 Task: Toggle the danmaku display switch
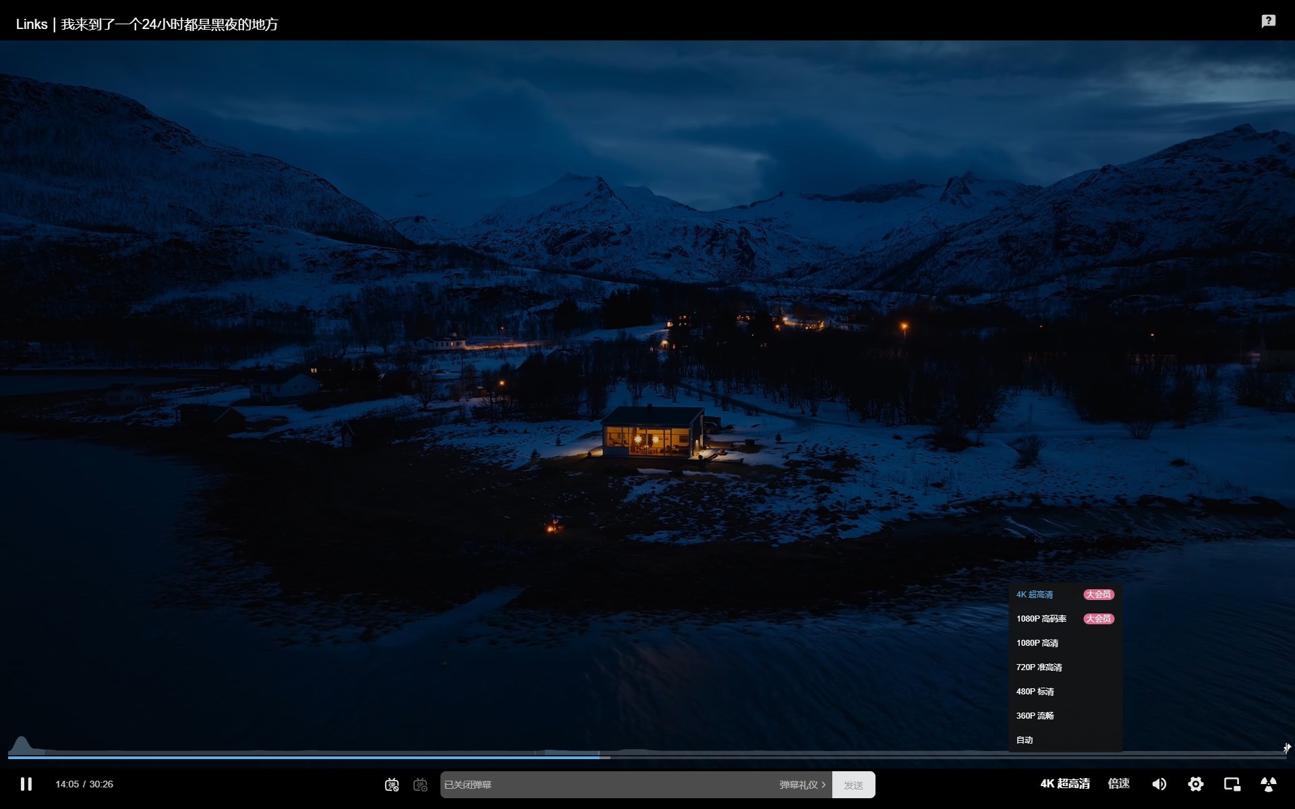coord(392,785)
